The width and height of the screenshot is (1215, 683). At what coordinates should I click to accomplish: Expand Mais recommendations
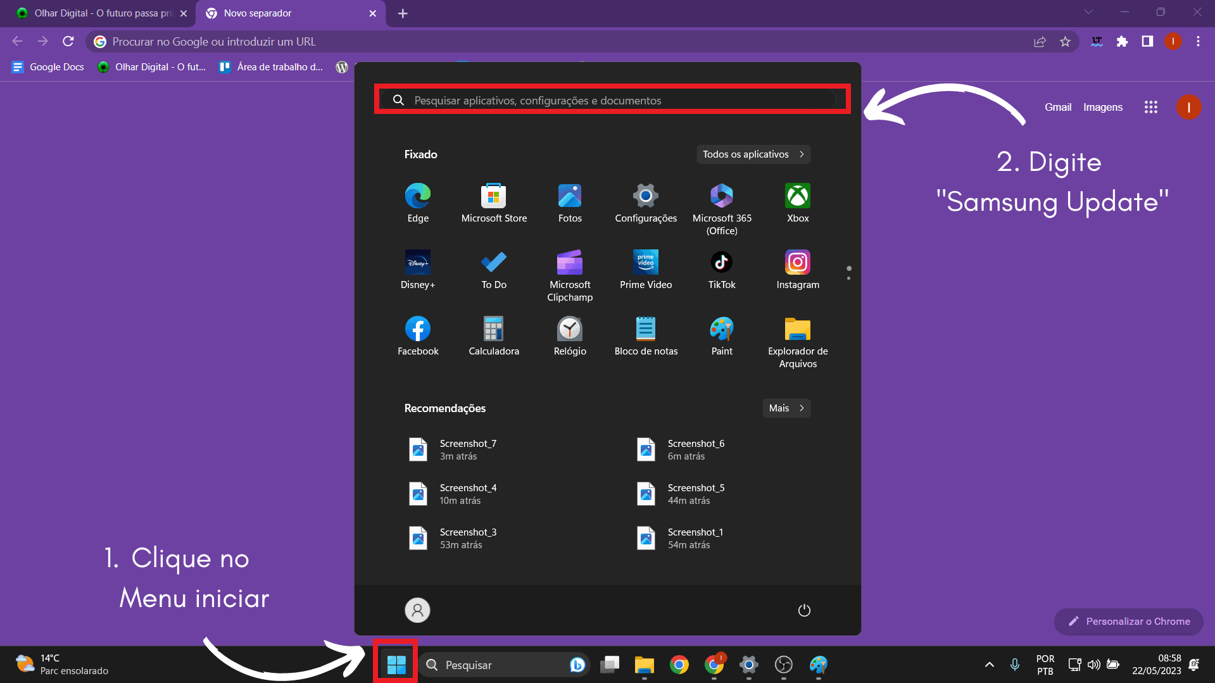point(786,408)
